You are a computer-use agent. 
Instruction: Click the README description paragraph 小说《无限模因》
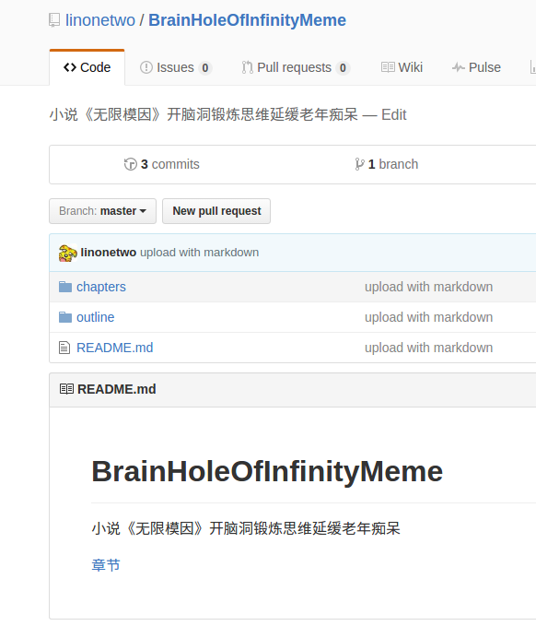(x=246, y=528)
